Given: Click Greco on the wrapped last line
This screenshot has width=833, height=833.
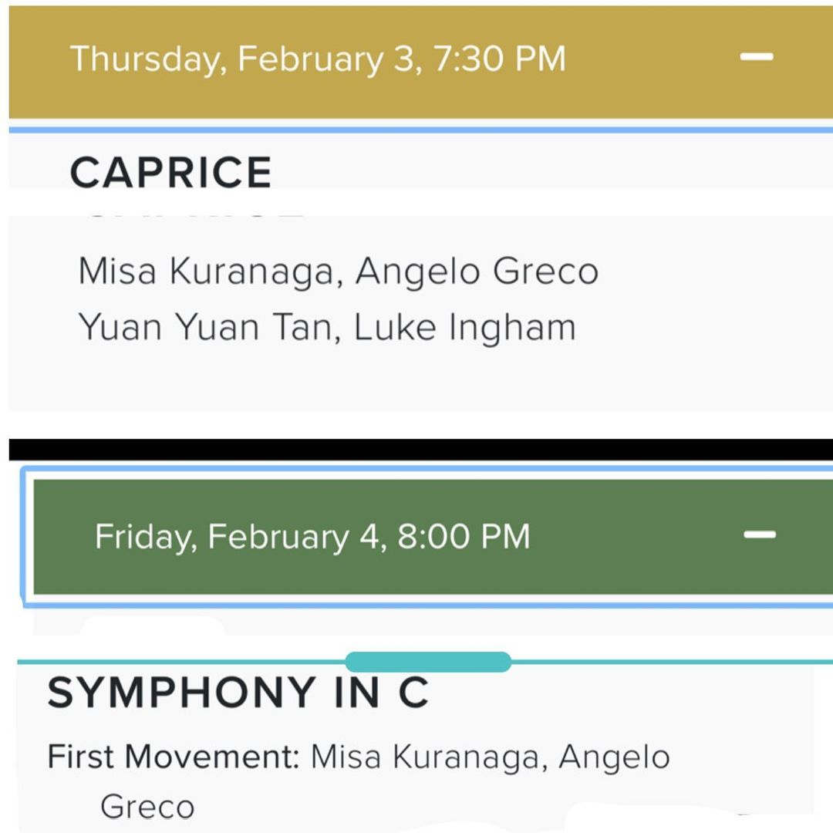Looking at the screenshot, I should point(147,807).
